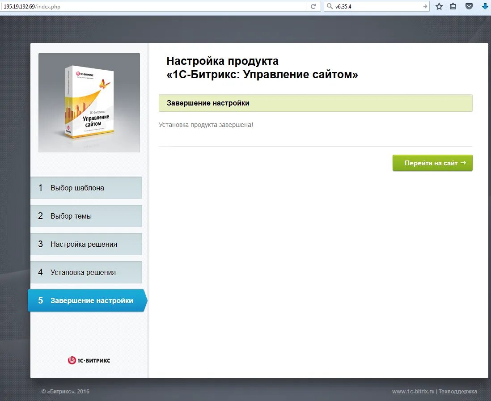Click the search magnifier icon
The width and height of the screenshot is (491, 401).
click(330, 6)
